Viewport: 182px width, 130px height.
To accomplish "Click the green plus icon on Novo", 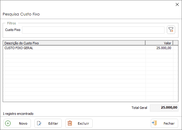I will click(x=8, y=123).
